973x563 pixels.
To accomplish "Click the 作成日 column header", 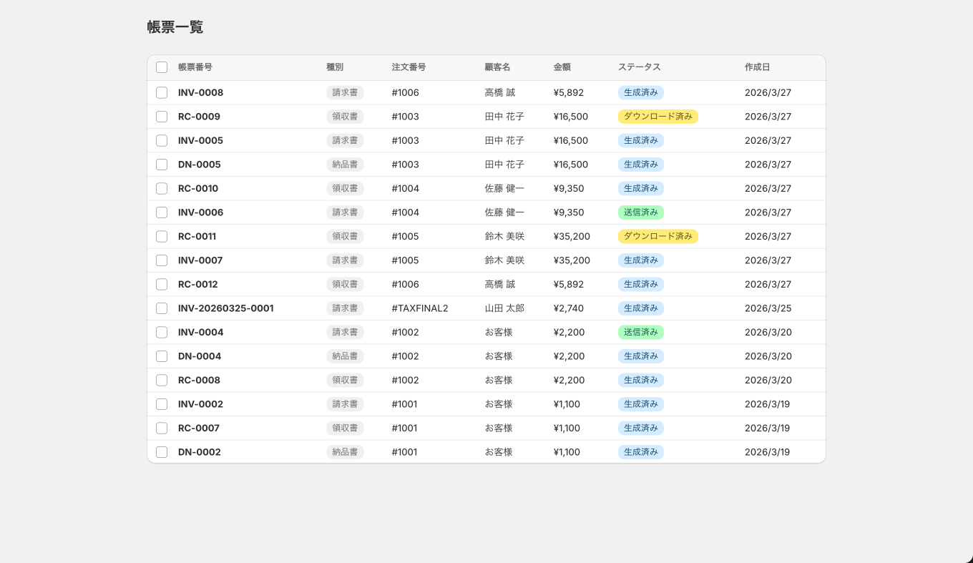I will (x=757, y=67).
